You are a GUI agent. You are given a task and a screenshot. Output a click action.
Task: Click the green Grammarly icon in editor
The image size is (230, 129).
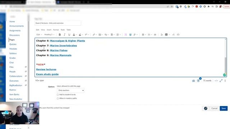tap(225, 75)
